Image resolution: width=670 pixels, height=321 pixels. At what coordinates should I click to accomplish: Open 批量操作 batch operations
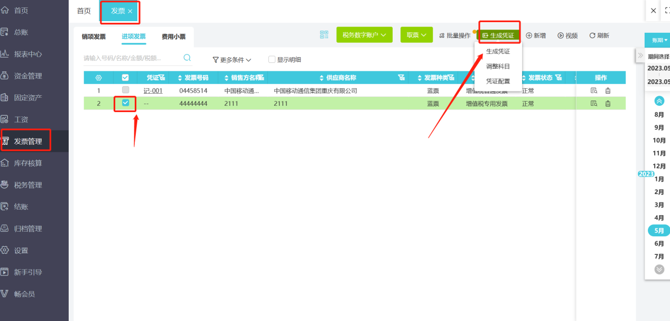pos(454,35)
